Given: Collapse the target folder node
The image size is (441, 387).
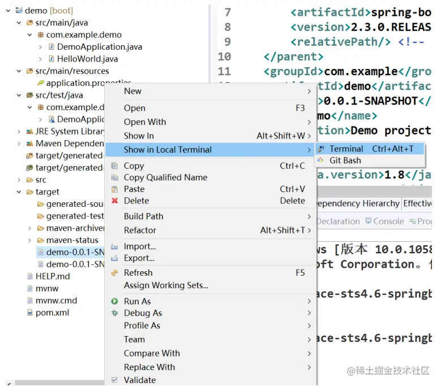Looking at the screenshot, I should click(19, 192).
